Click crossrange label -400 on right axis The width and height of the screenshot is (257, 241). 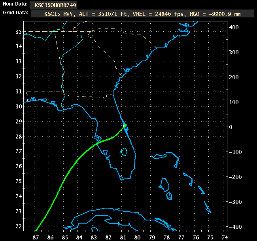[x=235, y=227]
